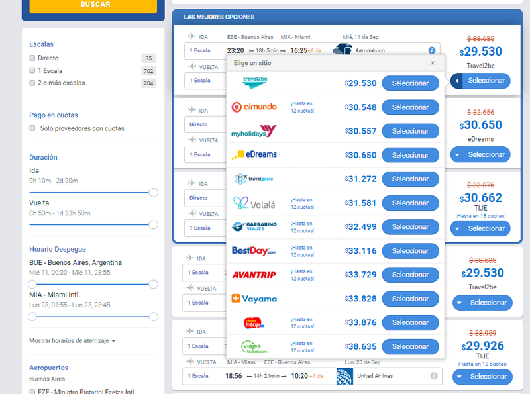Image resolution: width=530 pixels, height=394 pixels.
Task: Click the 23:20 Aeroméxico outbound flight row
Action: tap(312, 50)
